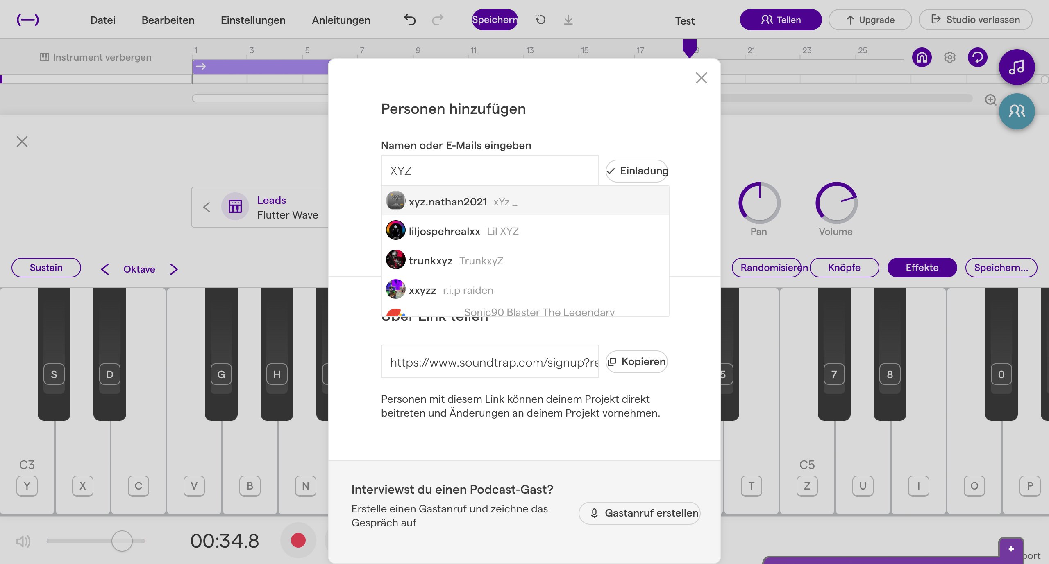The width and height of the screenshot is (1049, 564).
Task: Open the music note loops panel
Action: (x=1017, y=67)
